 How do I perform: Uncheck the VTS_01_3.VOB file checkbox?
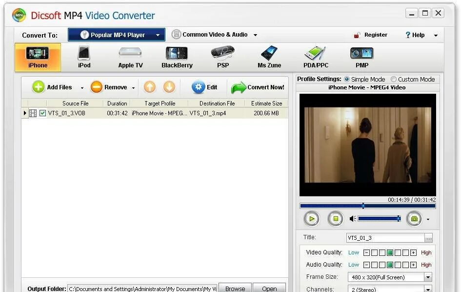42,113
